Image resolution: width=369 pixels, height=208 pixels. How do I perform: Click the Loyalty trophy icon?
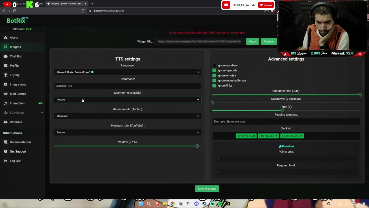point(5,75)
